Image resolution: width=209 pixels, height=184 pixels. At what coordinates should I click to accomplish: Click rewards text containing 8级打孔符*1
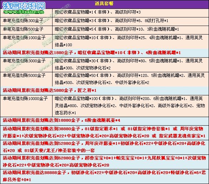(x=111, y=21)
